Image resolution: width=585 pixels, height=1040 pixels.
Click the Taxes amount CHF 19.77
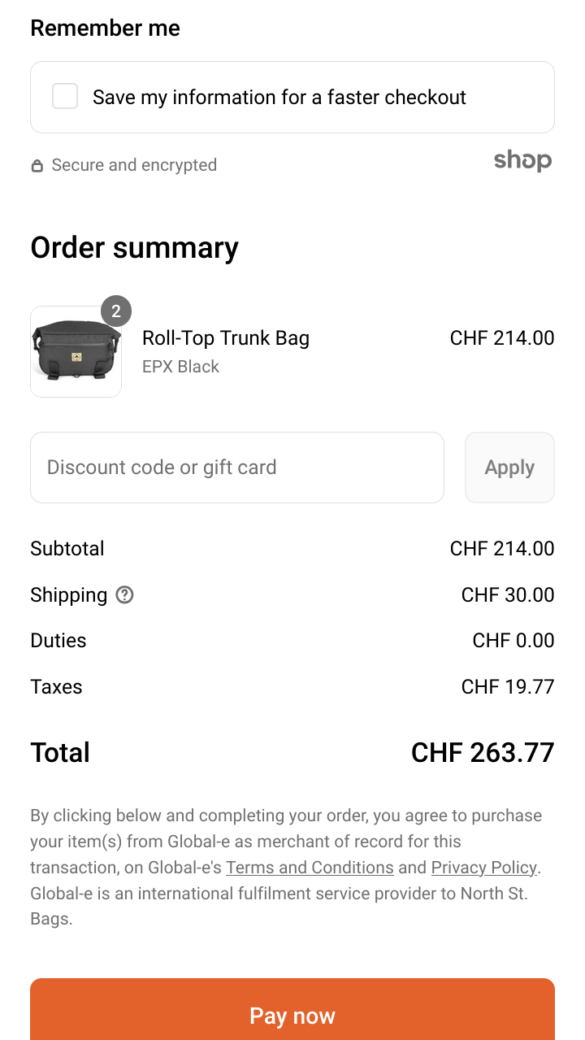(508, 687)
